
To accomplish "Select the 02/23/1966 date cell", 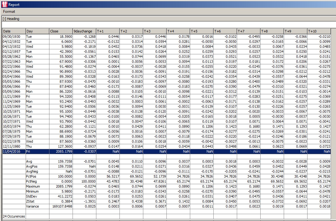I will click(14, 66).
